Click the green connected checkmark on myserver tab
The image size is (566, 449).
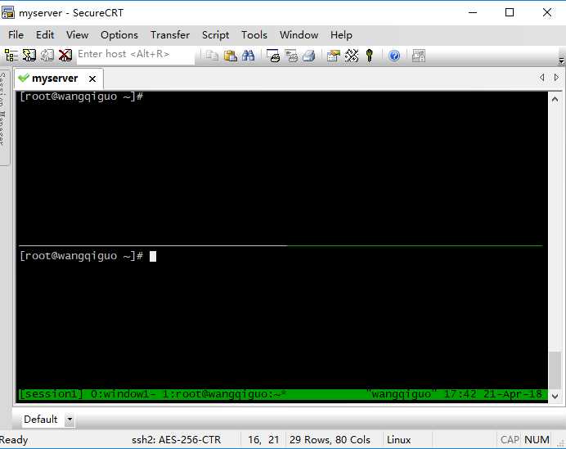click(24, 78)
